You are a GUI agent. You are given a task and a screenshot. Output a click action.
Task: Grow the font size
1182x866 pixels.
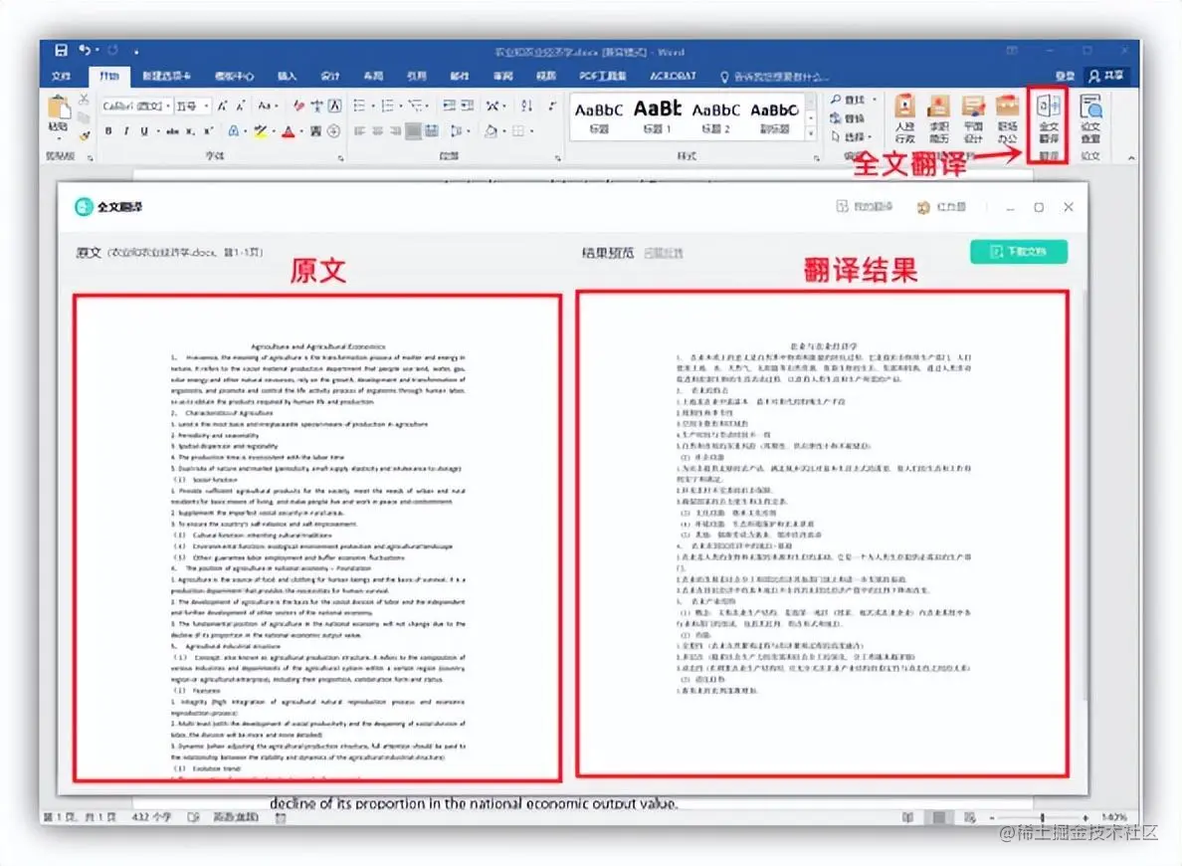[223, 107]
